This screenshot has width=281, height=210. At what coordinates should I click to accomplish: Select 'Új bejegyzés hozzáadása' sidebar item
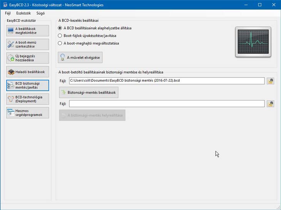click(x=28, y=58)
